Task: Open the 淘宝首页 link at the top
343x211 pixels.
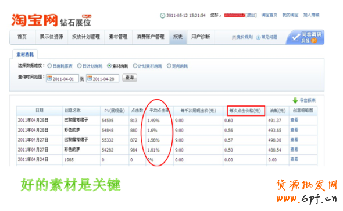Action: tap(269, 15)
